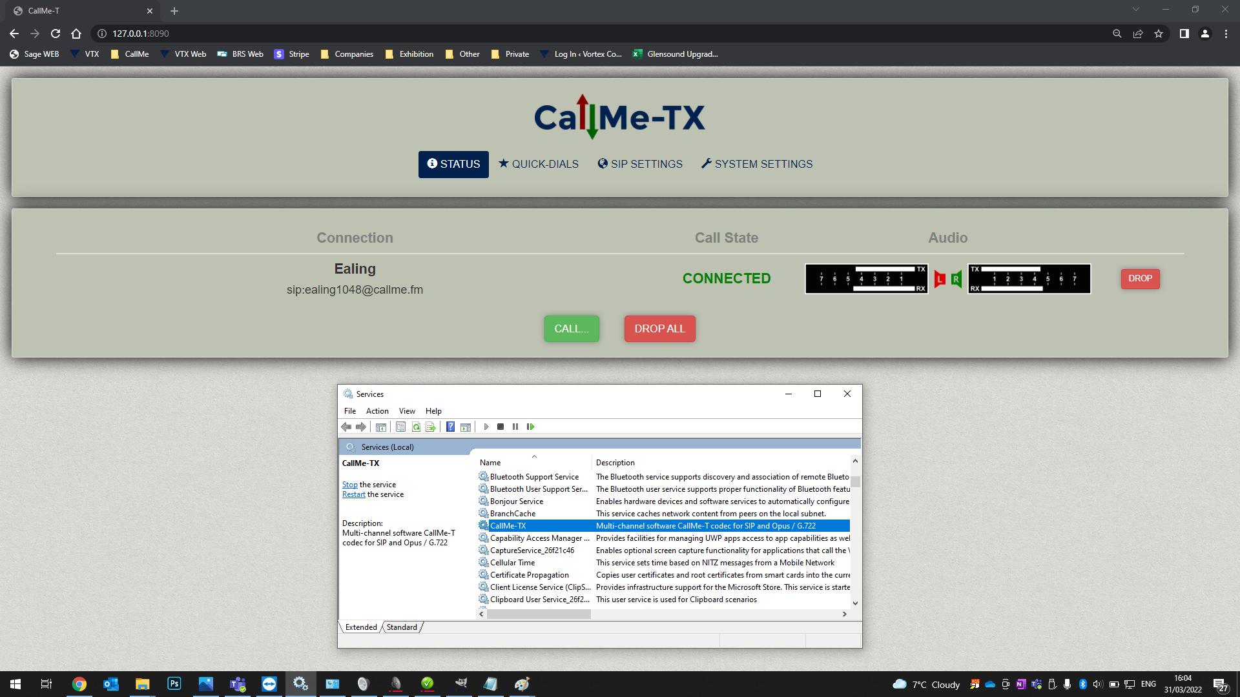This screenshot has width=1240, height=697.
Task: Click the Refresh icon in Services toolbar
Action: click(x=416, y=427)
